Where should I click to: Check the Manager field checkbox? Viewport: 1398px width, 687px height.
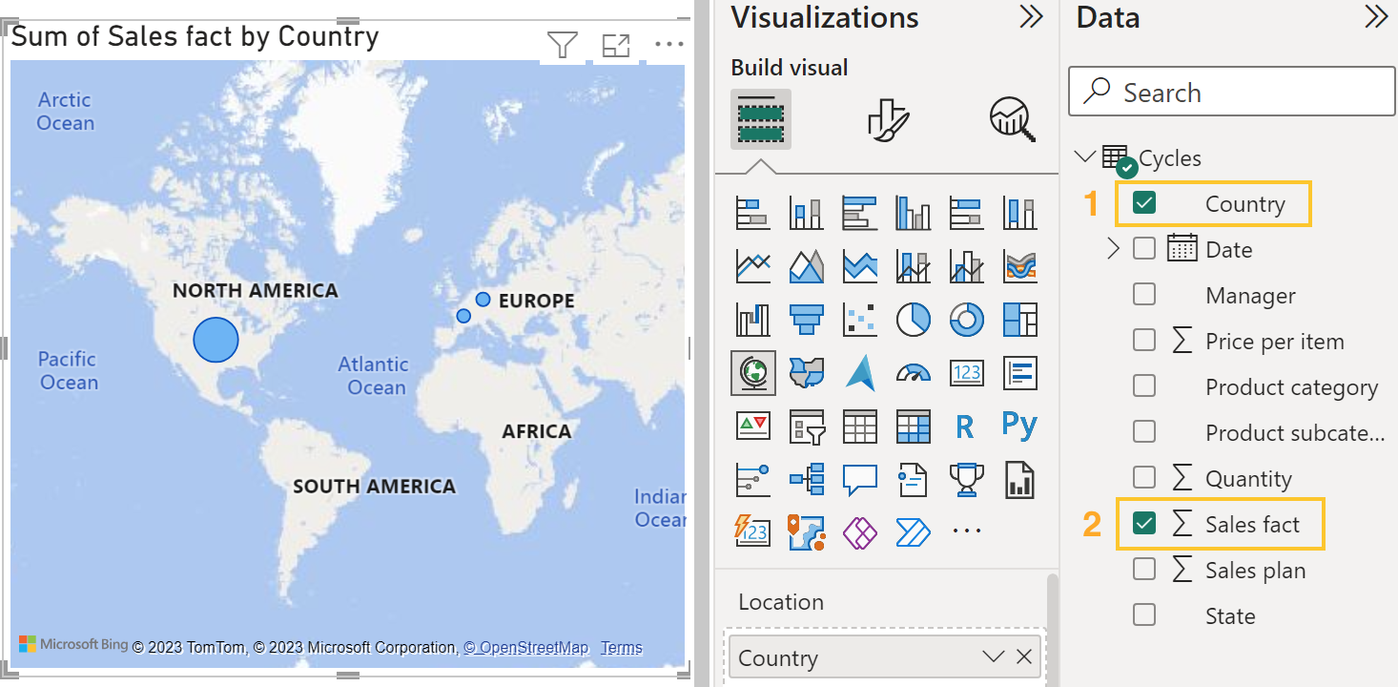click(x=1144, y=295)
